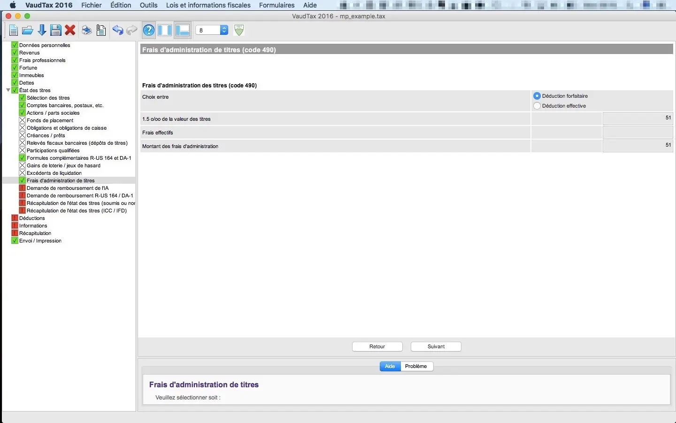
Task: Open the Apple menu
Action: tap(13, 5)
